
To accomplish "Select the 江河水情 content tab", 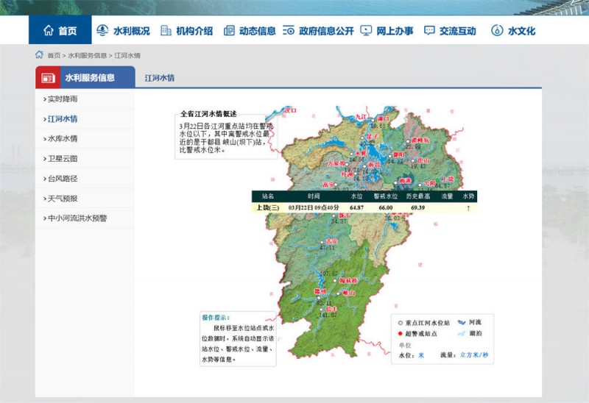I will (160, 78).
